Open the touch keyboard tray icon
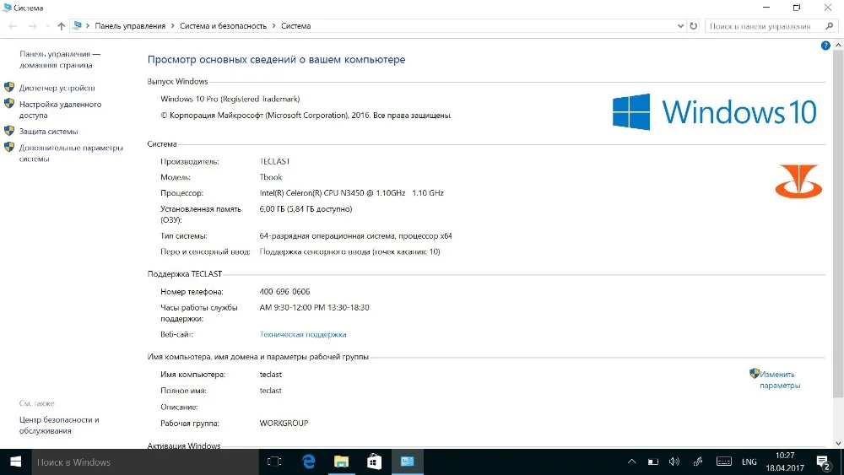Viewport: 844px width, 475px height. coord(724,462)
